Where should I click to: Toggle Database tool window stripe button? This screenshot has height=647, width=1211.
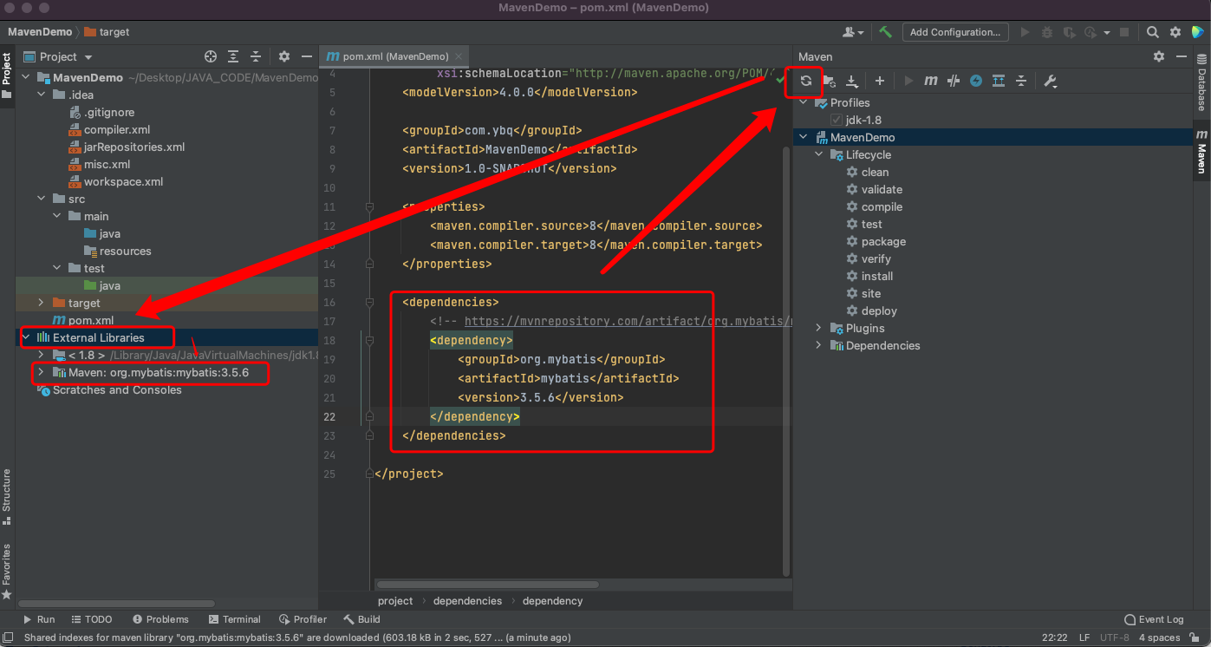[x=1201, y=82]
